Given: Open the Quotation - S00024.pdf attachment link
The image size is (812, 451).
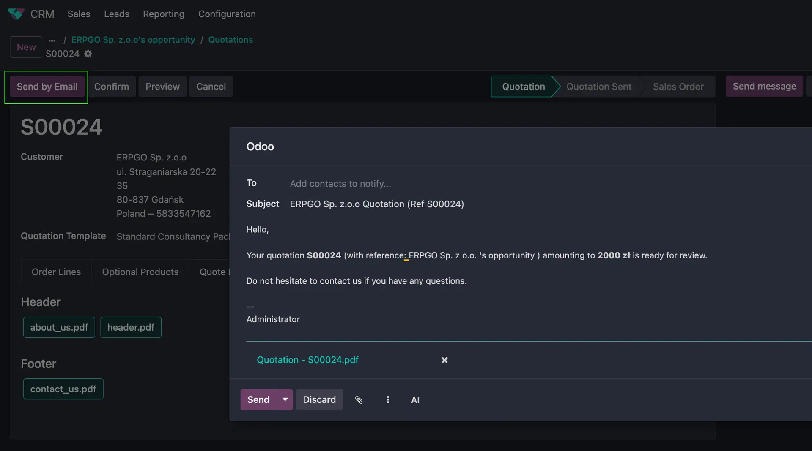Looking at the screenshot, I should (x=307, y=360).
